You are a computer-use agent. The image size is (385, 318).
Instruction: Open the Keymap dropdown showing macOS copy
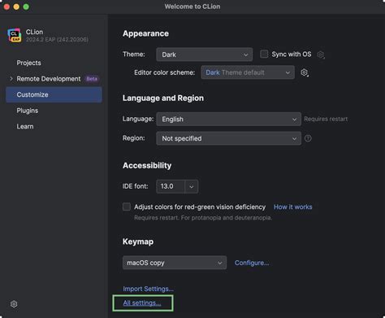click(175, 263)
